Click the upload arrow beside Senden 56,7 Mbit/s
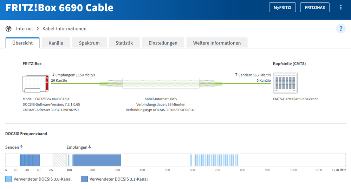 pyautogui.click(x=236, y=75)
